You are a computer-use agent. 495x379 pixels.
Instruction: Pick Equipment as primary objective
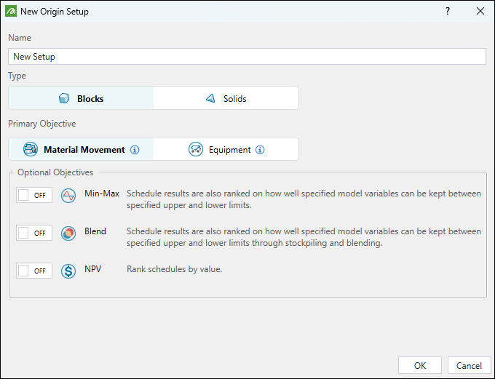(226, 149)
